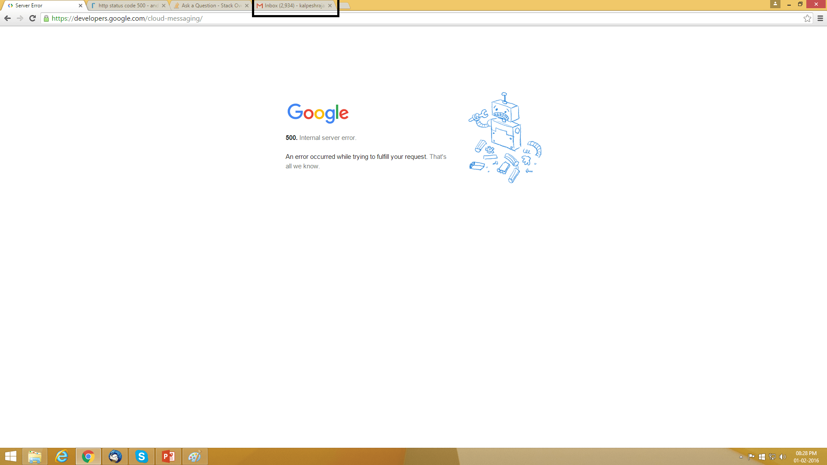Expand hidden system tray icons
The height and width of the screenshot is (465, 827).
pyautogui.click(x=741, y=457)
